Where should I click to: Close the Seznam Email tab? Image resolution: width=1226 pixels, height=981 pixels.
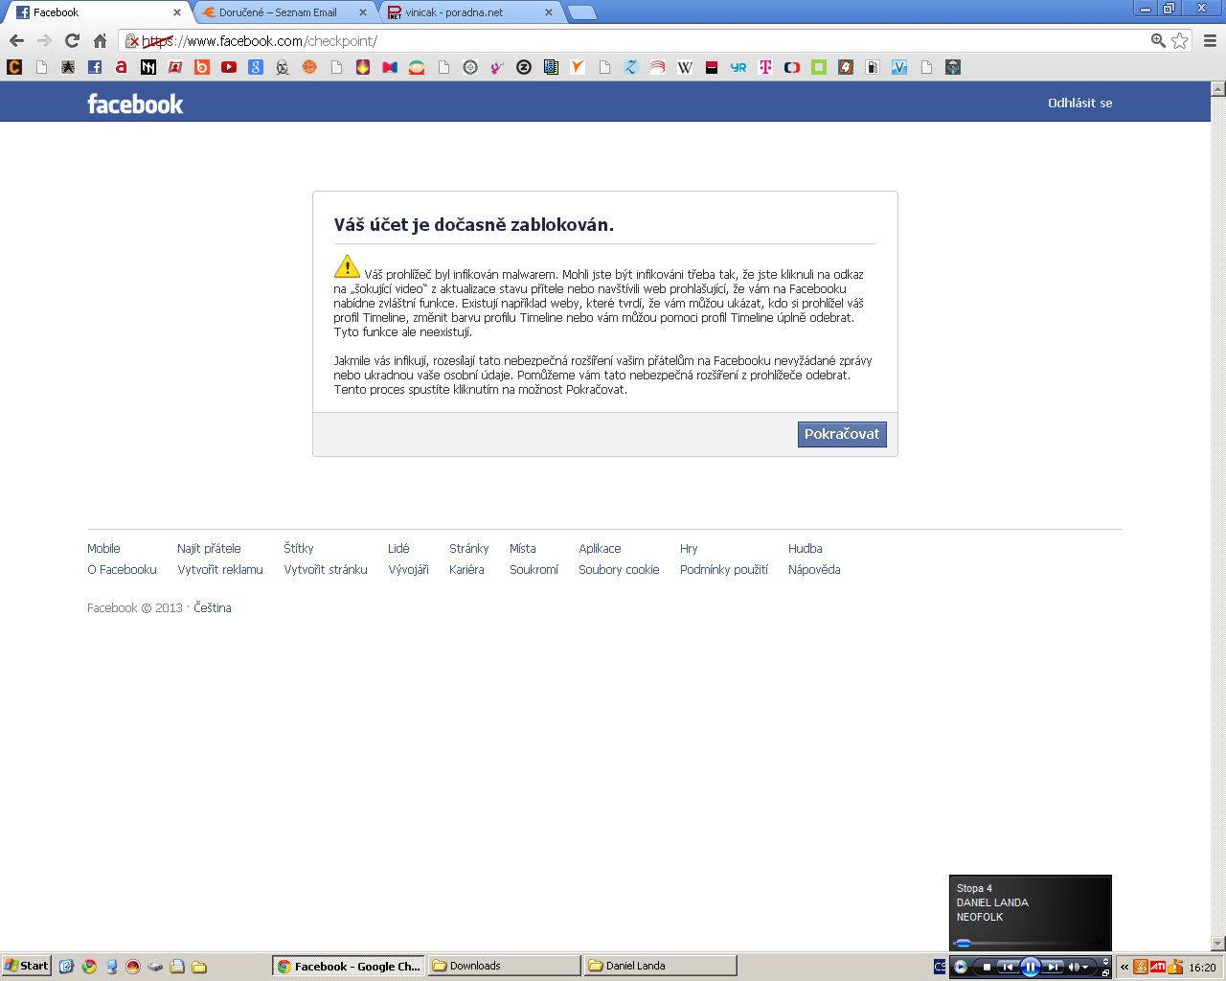coord(363,12)
